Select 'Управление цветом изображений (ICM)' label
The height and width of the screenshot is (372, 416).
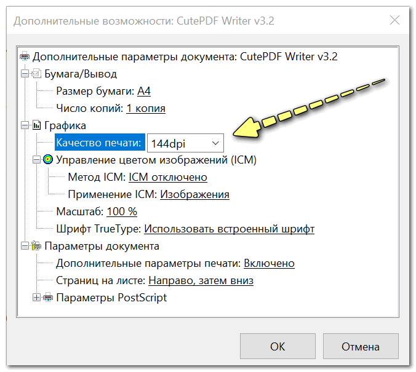(156, 160)
